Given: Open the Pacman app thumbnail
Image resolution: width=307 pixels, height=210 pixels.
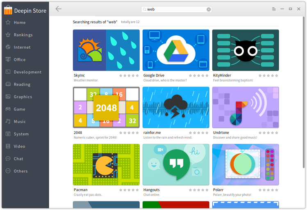Looking at the screenshot, I should tap(106, 165).
